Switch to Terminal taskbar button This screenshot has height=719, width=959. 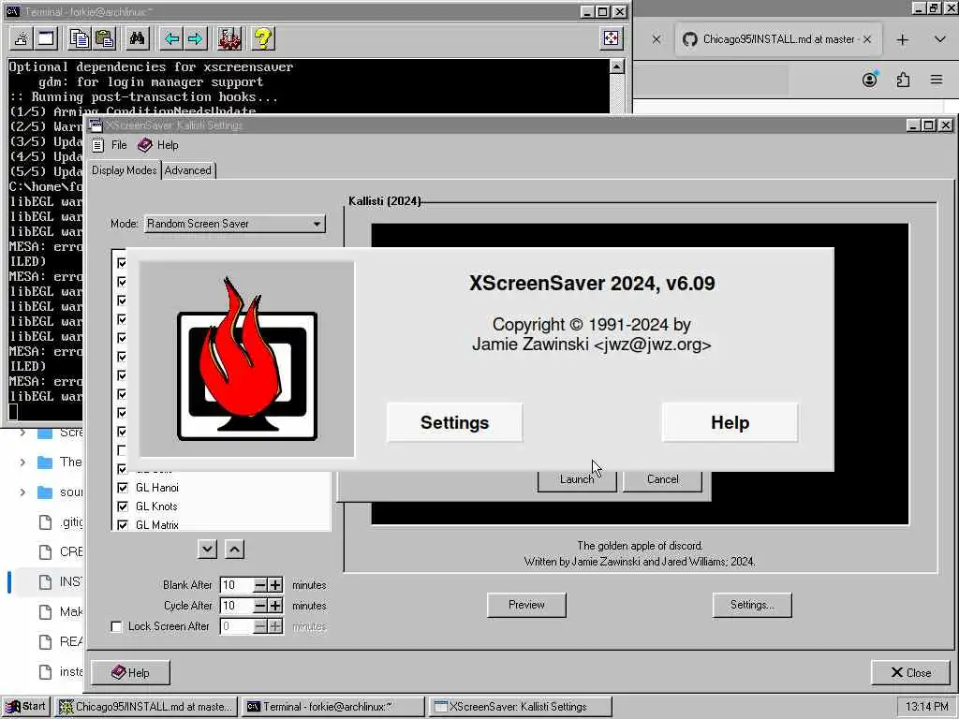point(333,706)
